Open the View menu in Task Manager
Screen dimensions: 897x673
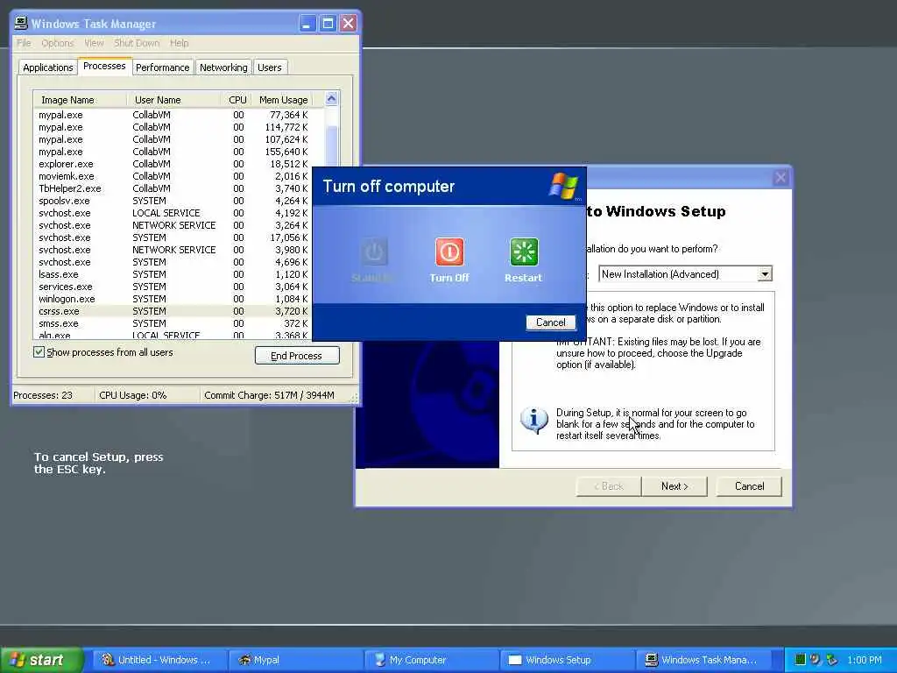point(94,43)
